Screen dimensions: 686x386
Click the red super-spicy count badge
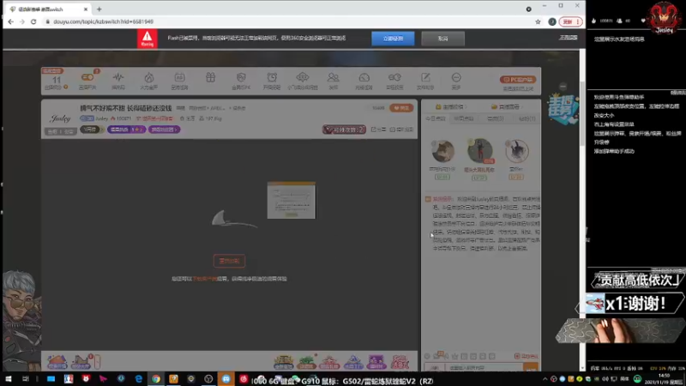(x=345, y=130)
